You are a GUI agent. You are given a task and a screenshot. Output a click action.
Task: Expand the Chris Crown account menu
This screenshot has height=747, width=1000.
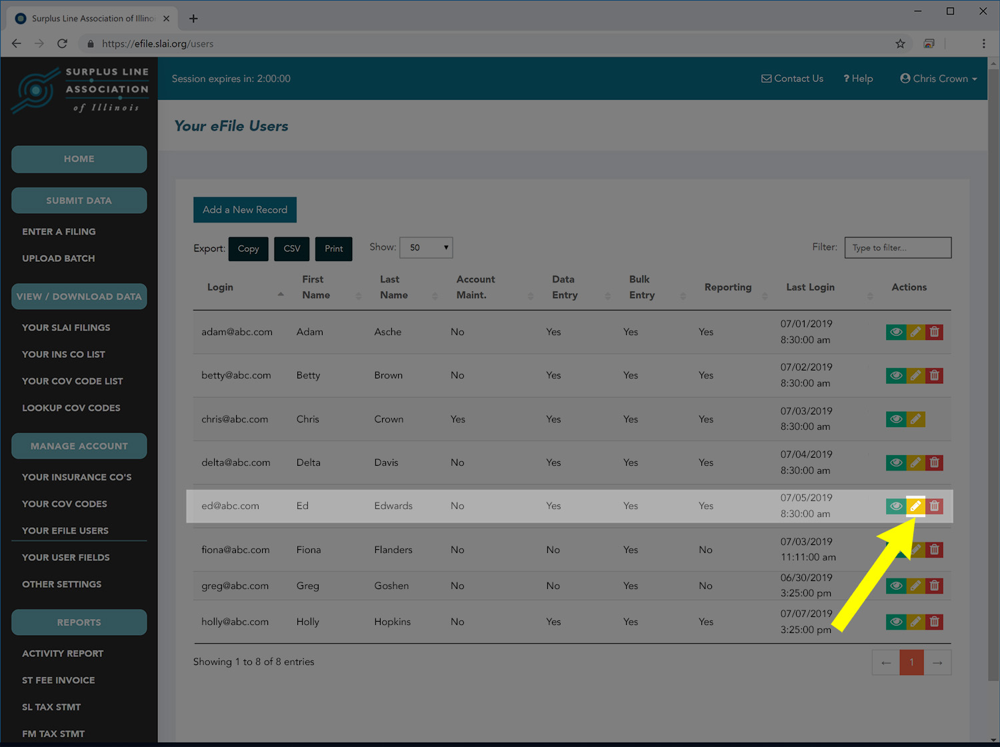pyautogui.click(x=938, y=79)
